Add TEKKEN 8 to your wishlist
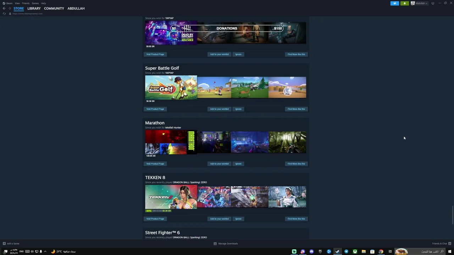The width and height of the screenshot is (454, 255). (219, 219)
